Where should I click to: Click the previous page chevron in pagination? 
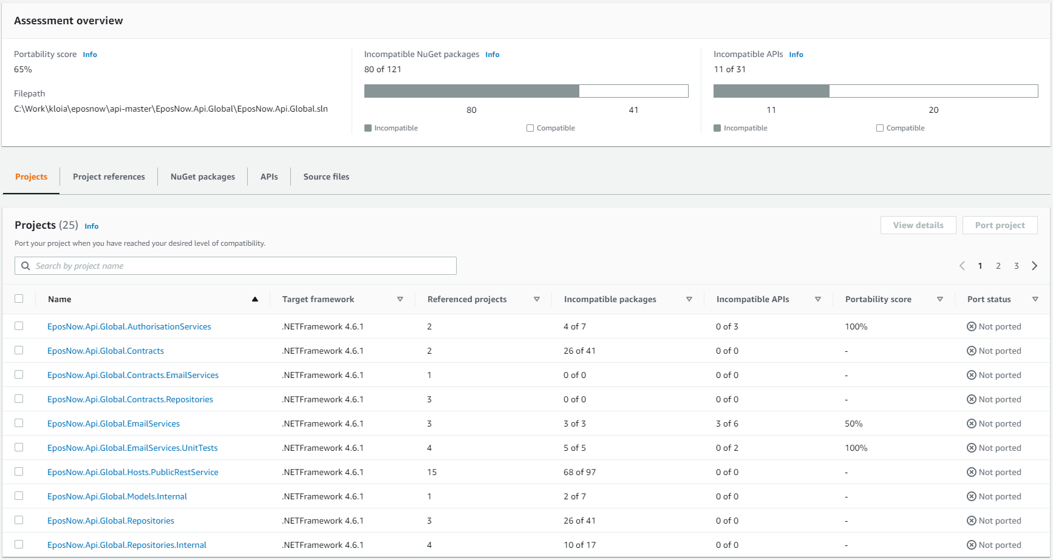tap(962, 265)
